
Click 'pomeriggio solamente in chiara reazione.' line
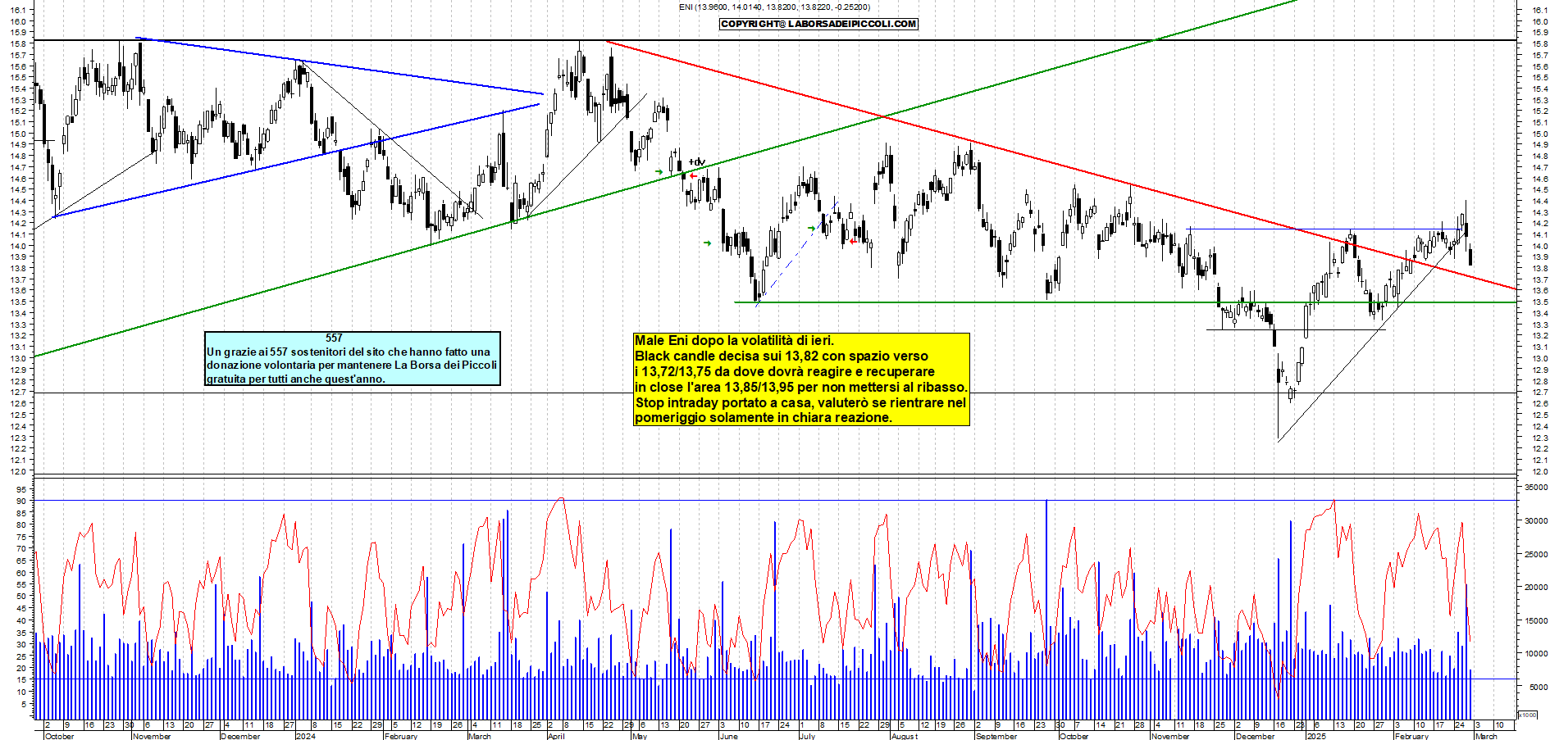pyautogui.click(x=764, y=417)
